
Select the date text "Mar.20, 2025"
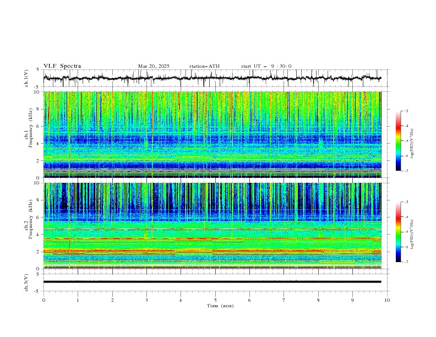pyautogui.click(x=154, y=66)
